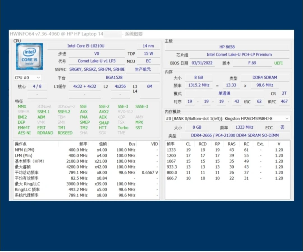Click the Turbo feature indicator

pos(123,128)
